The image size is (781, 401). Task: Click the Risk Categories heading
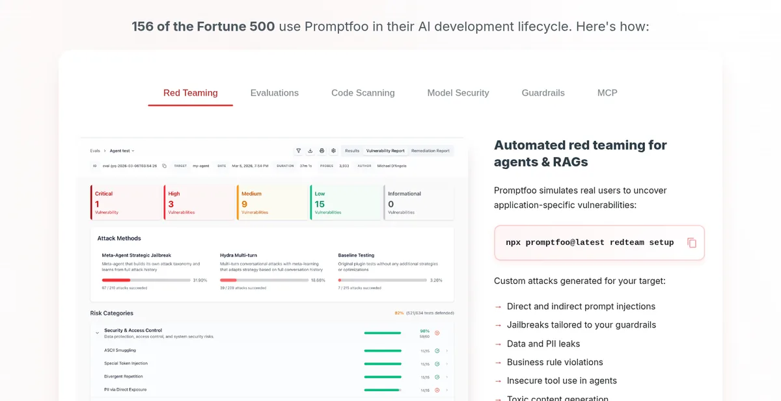tap(111, 313)
